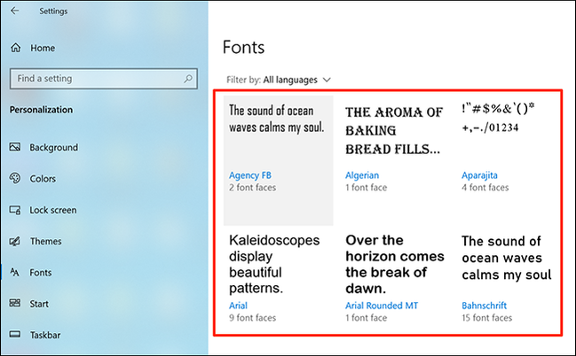The width and height of the screenshot is (576, 356).
Task: Open the Agency FB font preview tile
Action: (x=277, y=159)
